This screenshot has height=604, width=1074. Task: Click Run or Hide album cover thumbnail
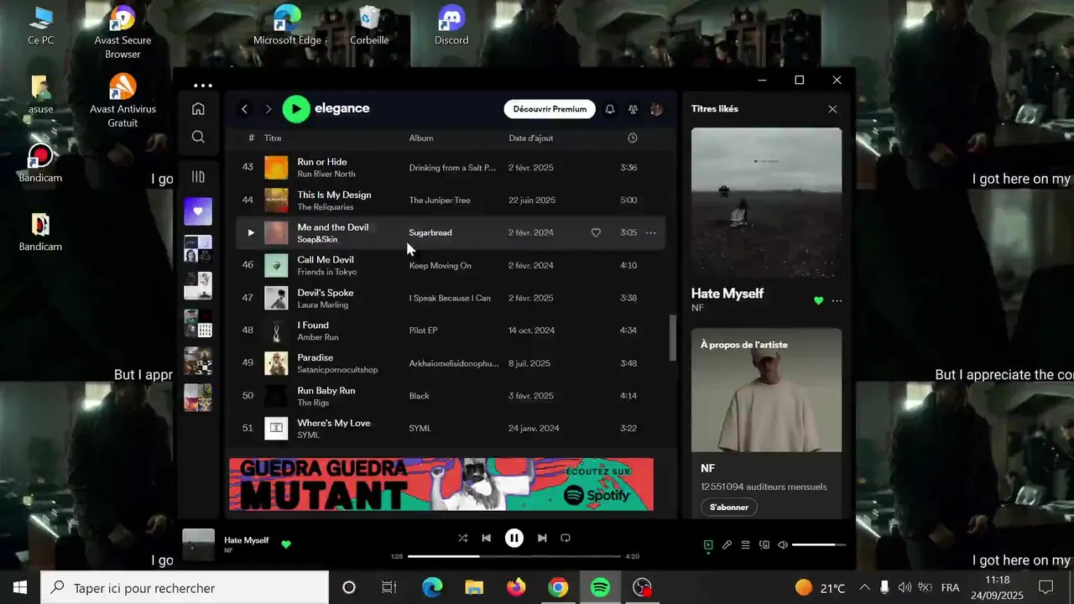pyautogui.click(x=276, y=167)
